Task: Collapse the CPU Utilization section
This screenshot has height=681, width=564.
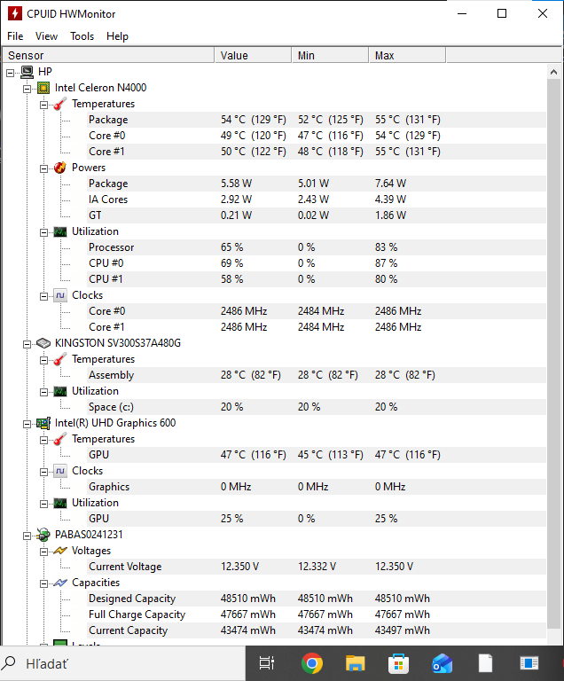Action: point(43,231)
